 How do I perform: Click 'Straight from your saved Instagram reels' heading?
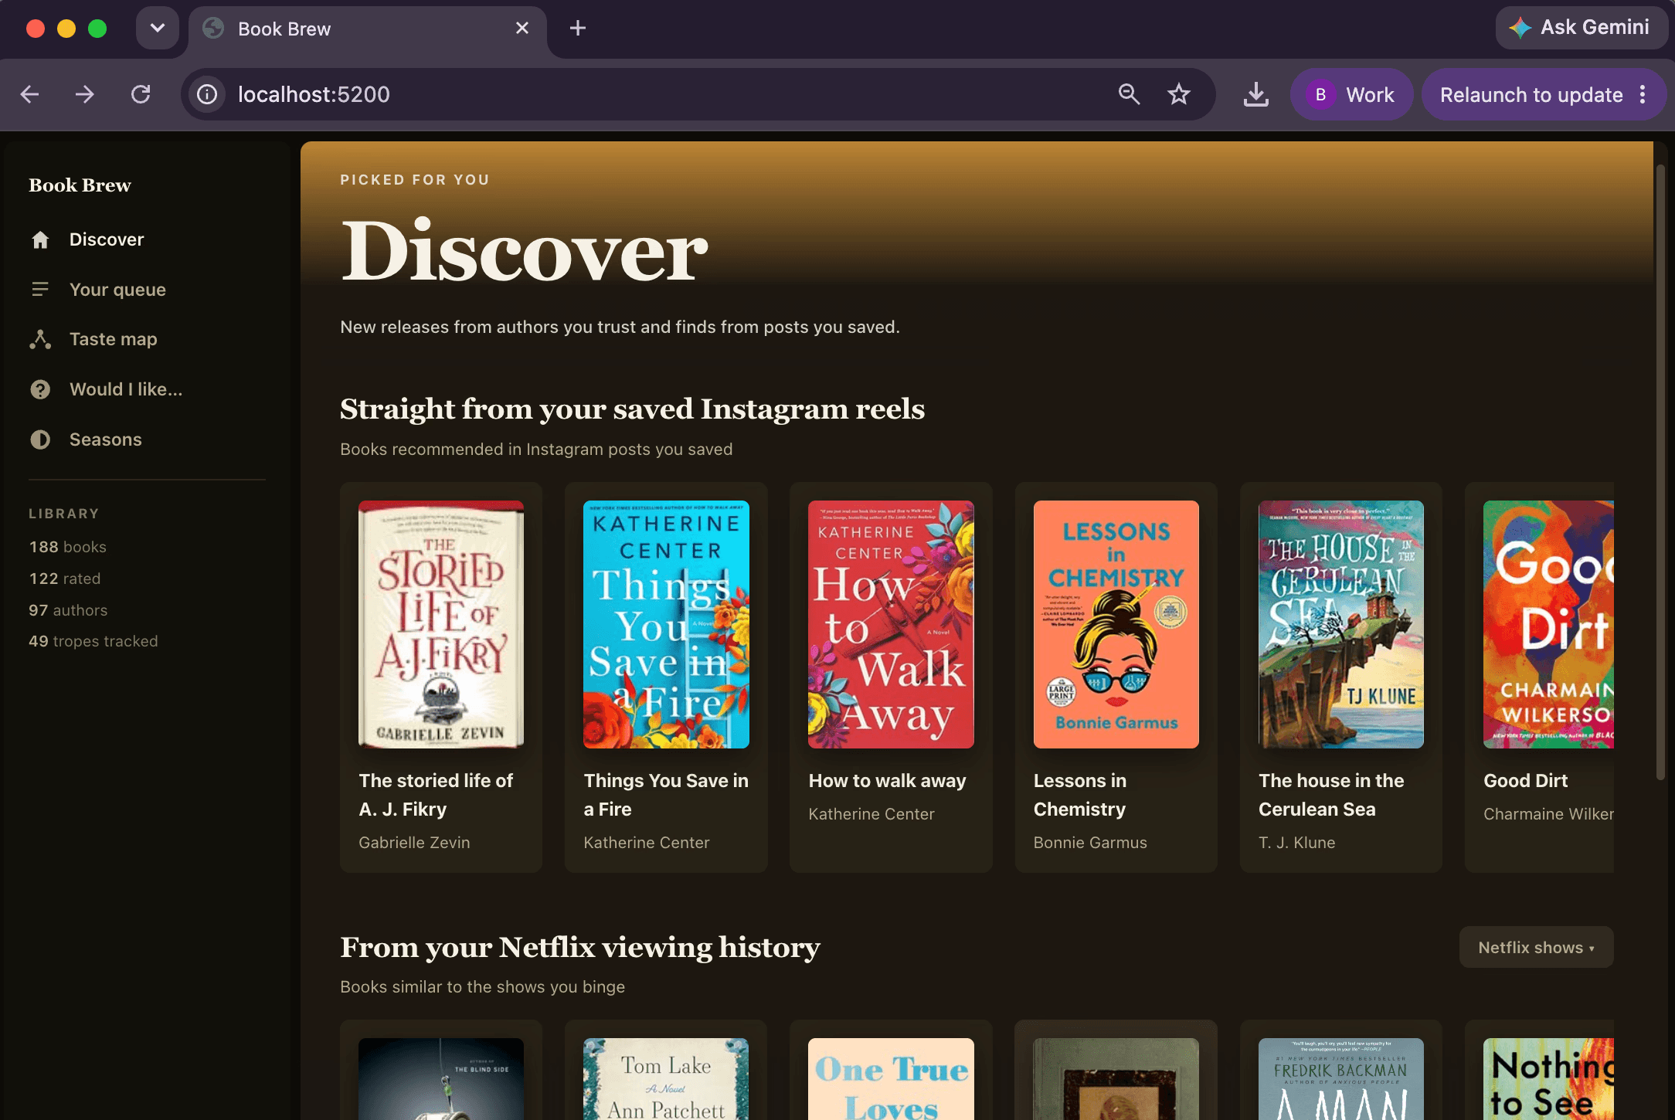click(x=632, y=409)
